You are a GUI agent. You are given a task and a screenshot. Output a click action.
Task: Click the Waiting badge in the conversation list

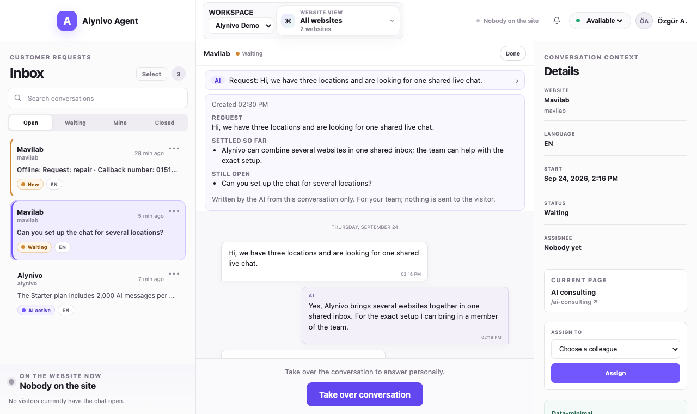(34, 247)
